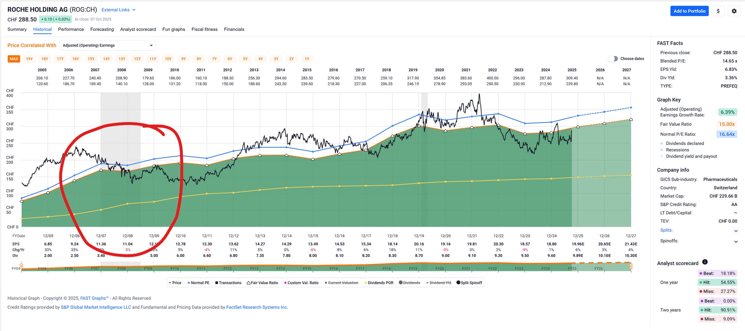Show the Dividends legend series

pos(409,283)
